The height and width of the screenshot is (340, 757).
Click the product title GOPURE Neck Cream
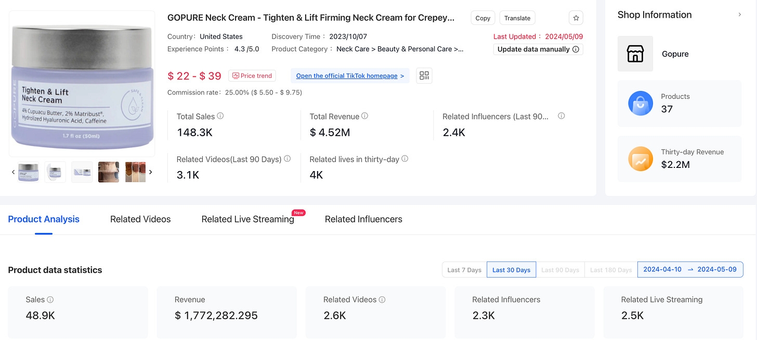(311, 18)
